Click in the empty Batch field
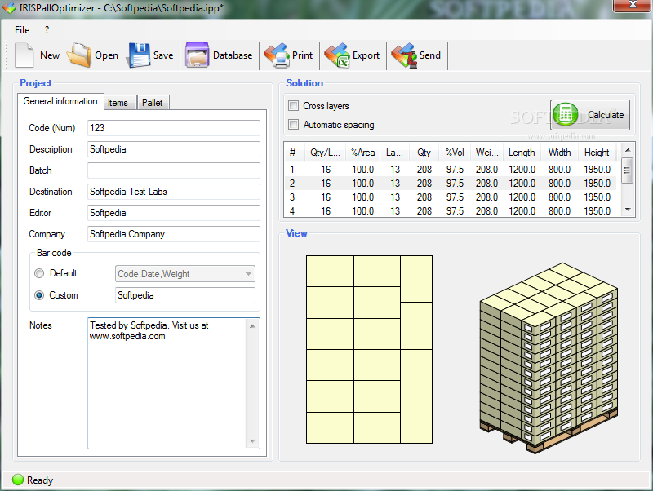The width and height of the screenshot is (653, 491). pos(174,170)
